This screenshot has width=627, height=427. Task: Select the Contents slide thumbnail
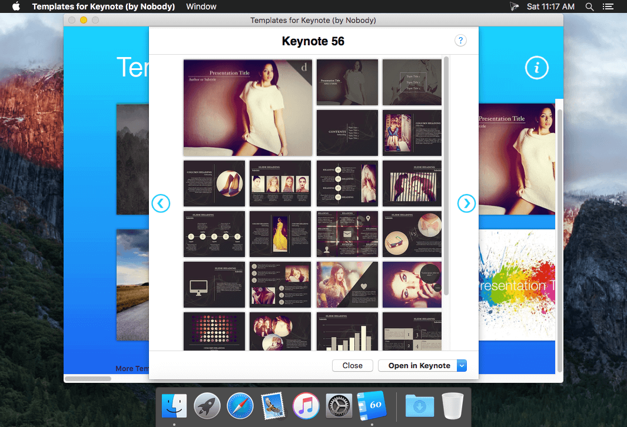[347, 132]
